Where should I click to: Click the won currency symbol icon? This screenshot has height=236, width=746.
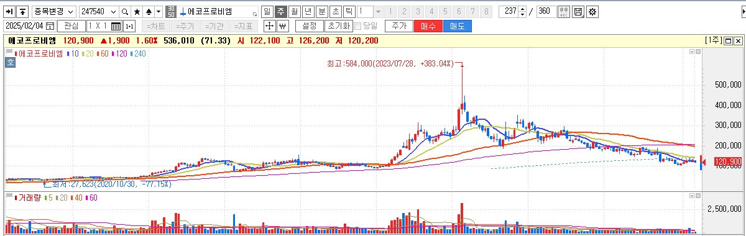click(282, 26)
